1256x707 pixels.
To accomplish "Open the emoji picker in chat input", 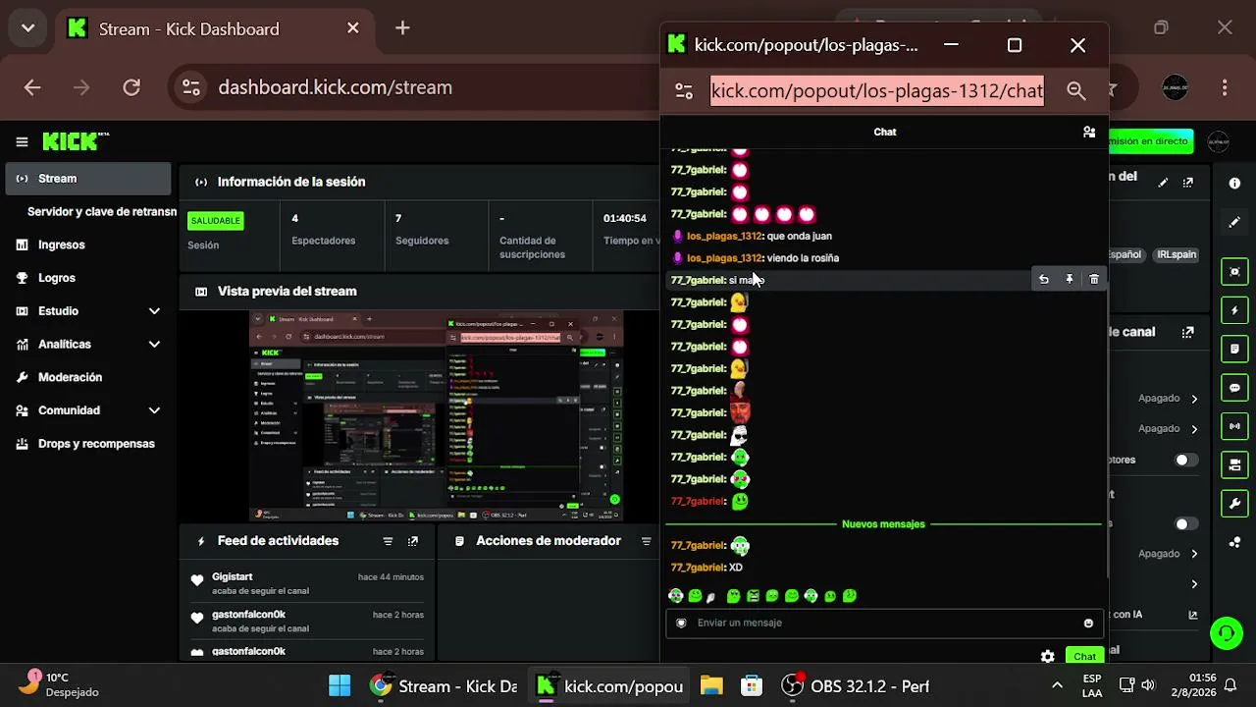I will click(x=1088, y=623).
